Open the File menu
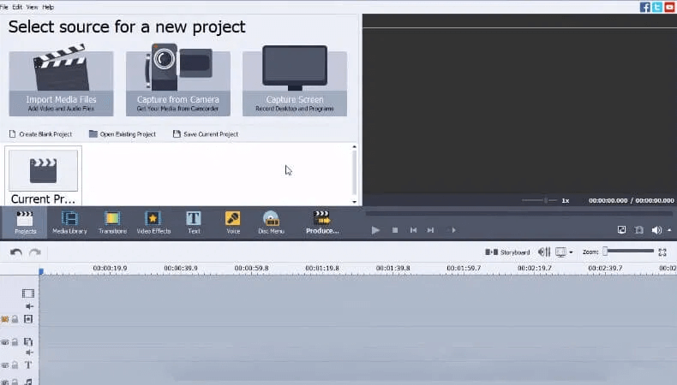Screen dimensions: 677x385 4,7
